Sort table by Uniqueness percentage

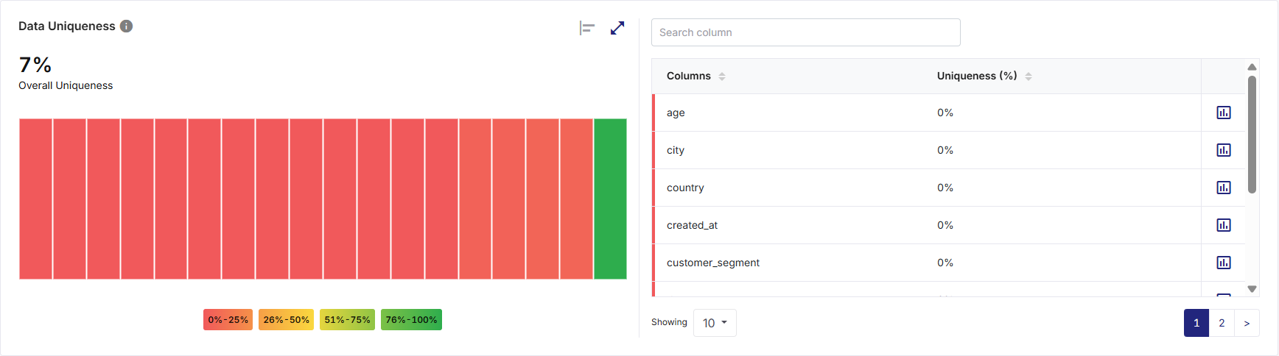pos(1029,76)
